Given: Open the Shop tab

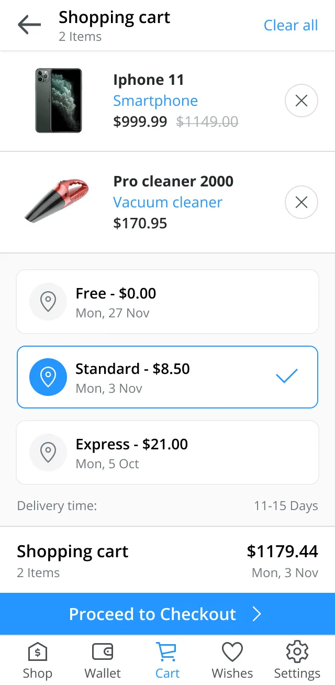Looking at the screenshot, I should 37,661.
